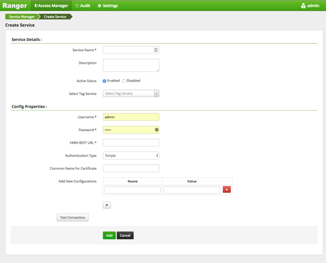Open the Audit tab
Viewport: 326px width, 263px height.
[x=83, y=5]
